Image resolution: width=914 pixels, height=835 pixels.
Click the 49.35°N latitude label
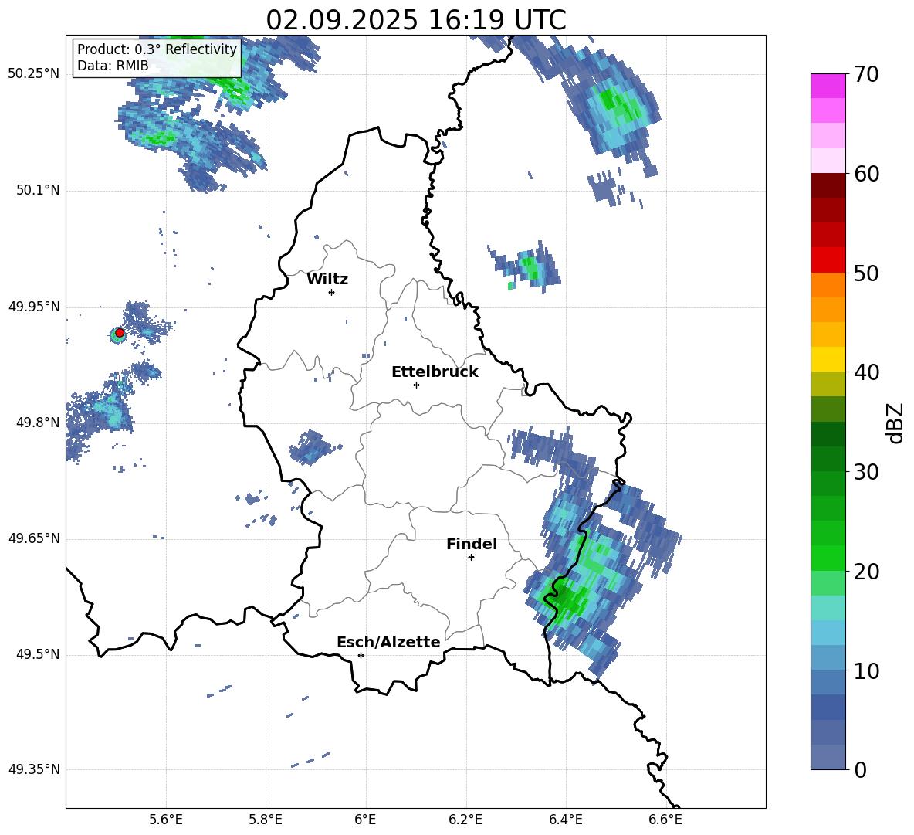tap(34, 769)
